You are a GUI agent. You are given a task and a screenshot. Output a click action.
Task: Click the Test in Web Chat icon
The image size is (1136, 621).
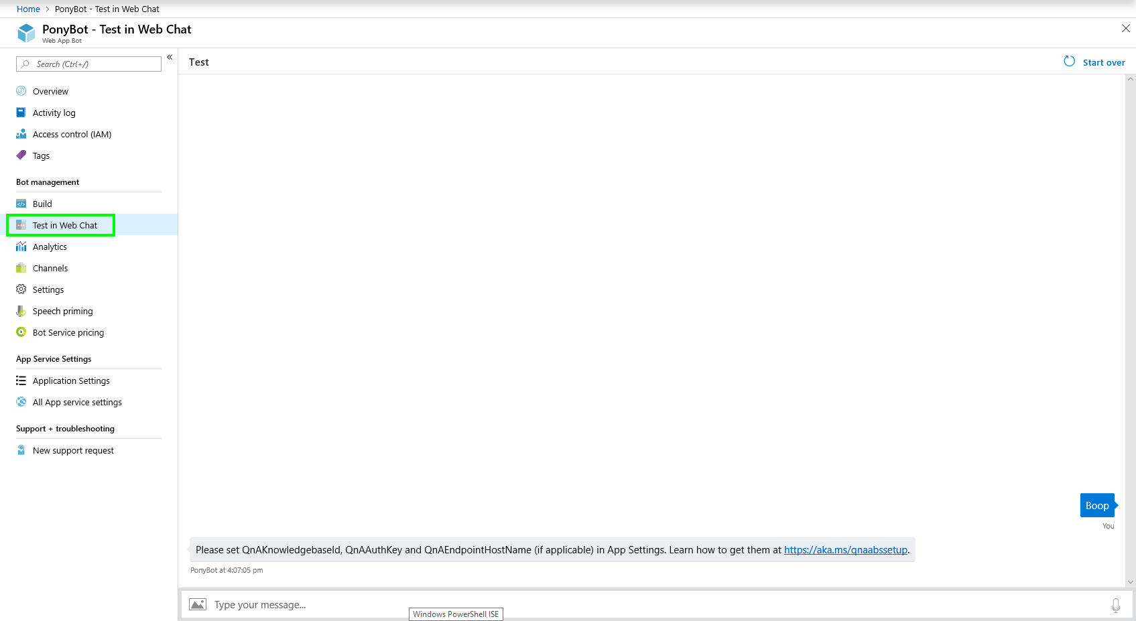[21, 225]
